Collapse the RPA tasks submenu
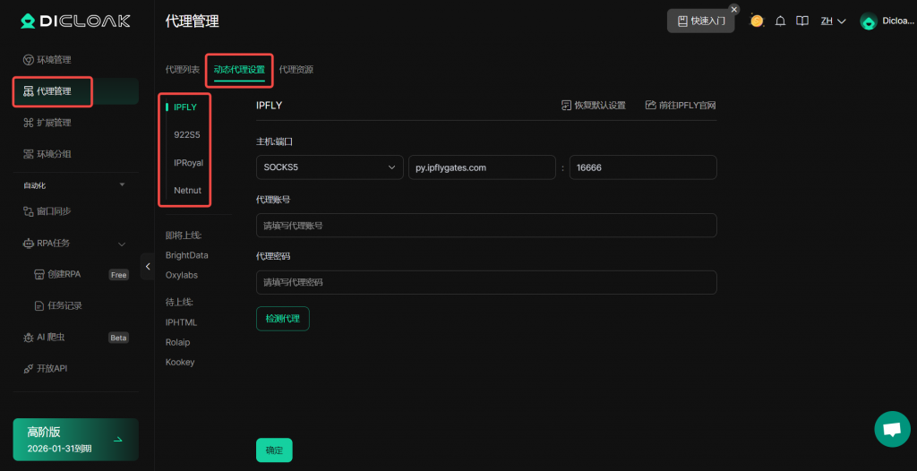The width and height of the screenshot is (917, 471). coord(122,243)
